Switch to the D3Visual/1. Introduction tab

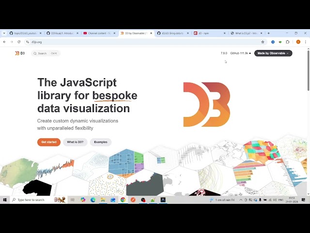pyautogui.click(x=62, y=33)
